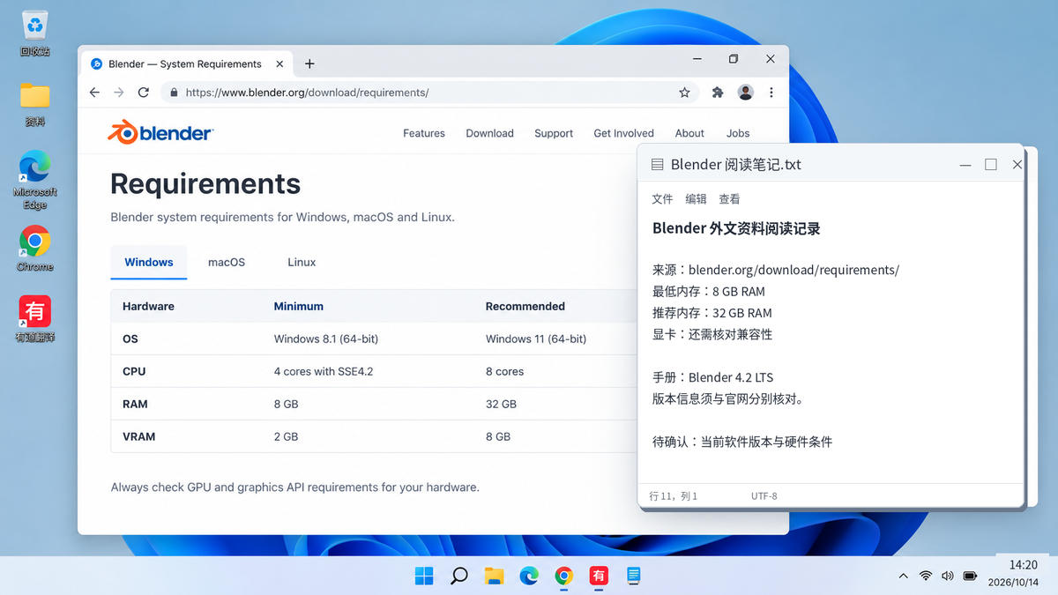Click the VRAM row label
1058x595 pixels.
(138, 436)
